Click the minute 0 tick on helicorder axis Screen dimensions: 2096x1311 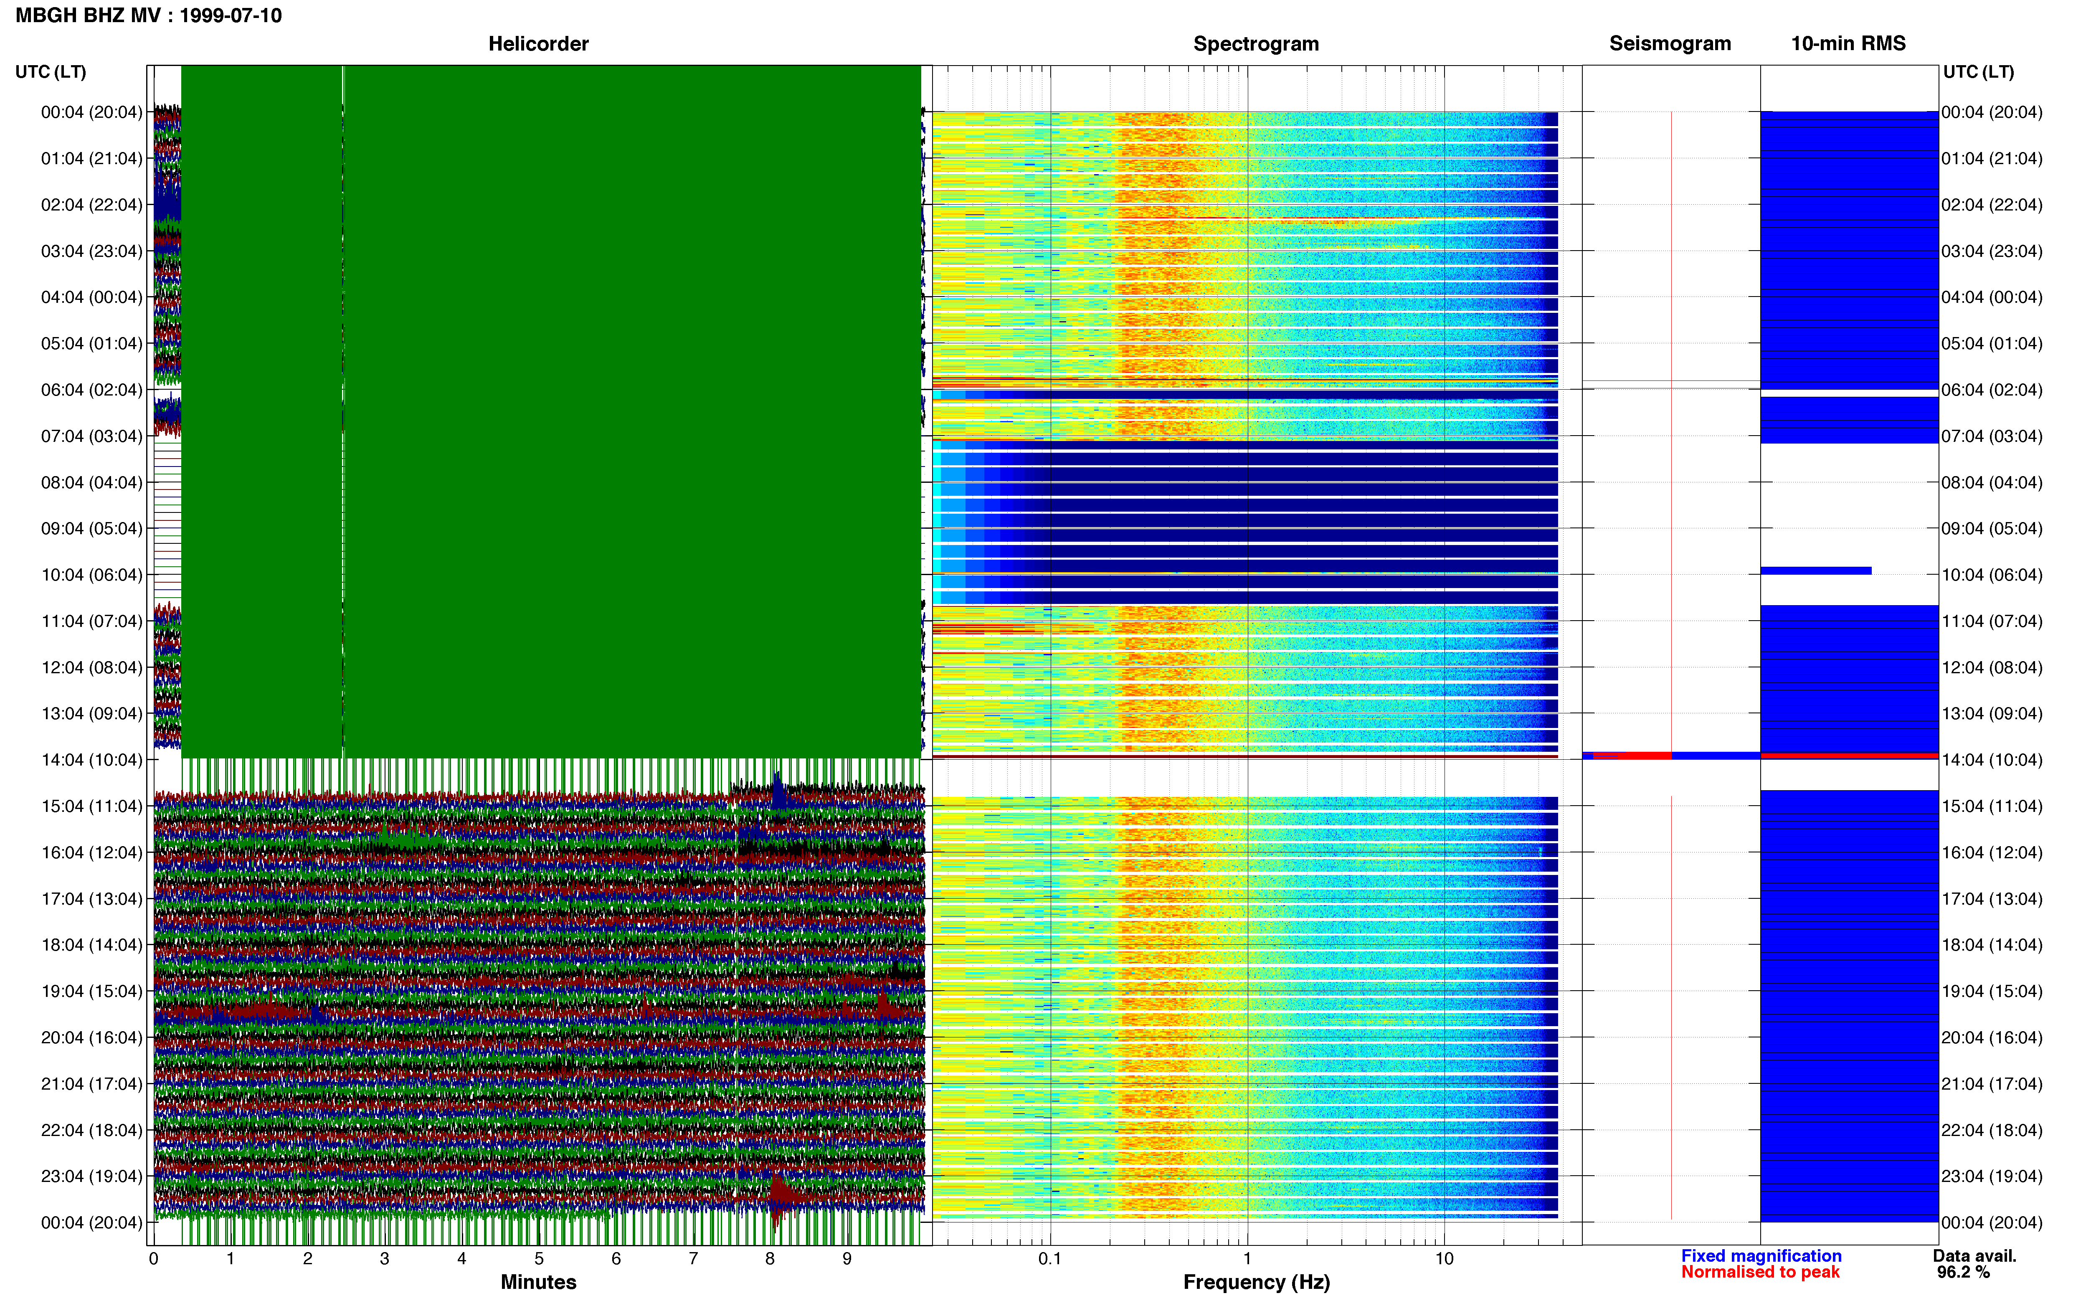click(x=153, y=1258)
